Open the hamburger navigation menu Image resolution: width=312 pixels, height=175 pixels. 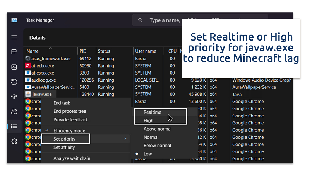tap(14, 37)
